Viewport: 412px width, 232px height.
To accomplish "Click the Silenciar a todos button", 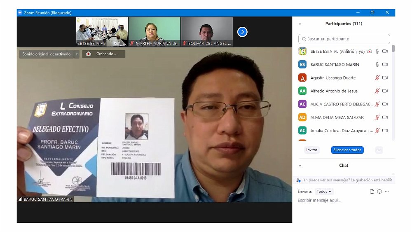I will (x=347, y=150).
